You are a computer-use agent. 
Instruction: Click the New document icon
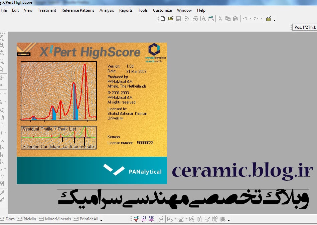tap(163, 19)
